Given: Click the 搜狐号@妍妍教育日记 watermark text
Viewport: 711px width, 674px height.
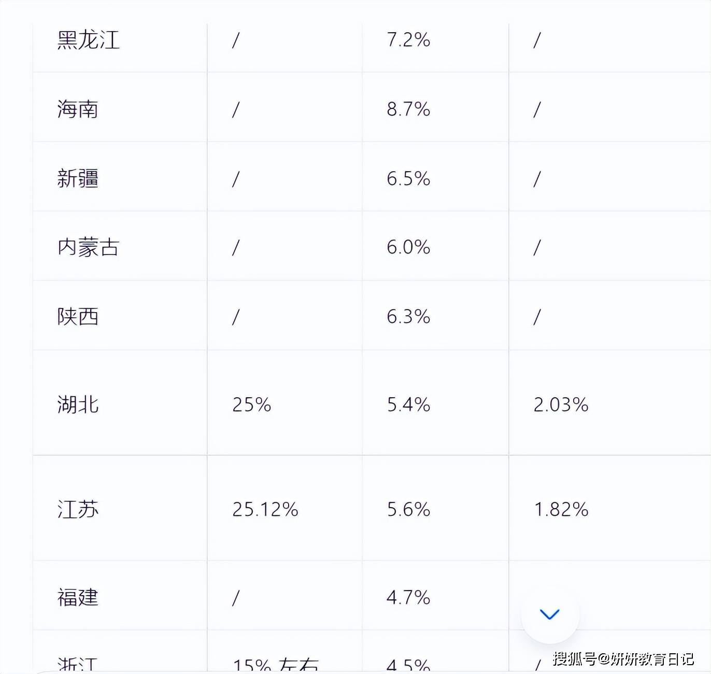Looking at the screenshot, I should [623, 658].
